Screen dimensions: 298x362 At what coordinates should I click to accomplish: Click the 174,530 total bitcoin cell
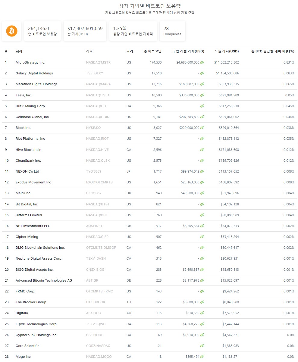[x=156, y=62]
